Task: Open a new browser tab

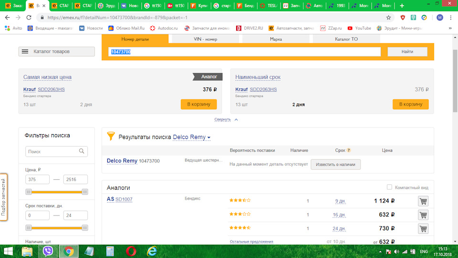Action: pos(402,6)
